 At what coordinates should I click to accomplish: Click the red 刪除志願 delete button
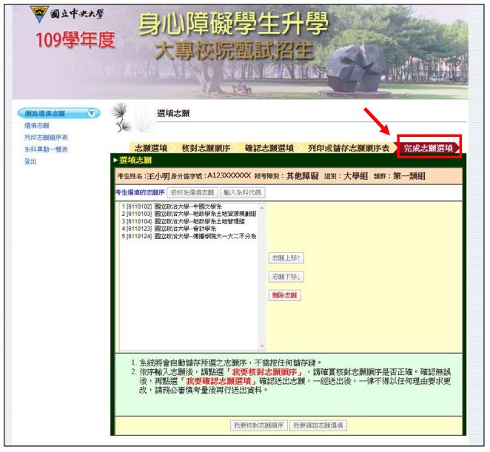tap(285, 295)
